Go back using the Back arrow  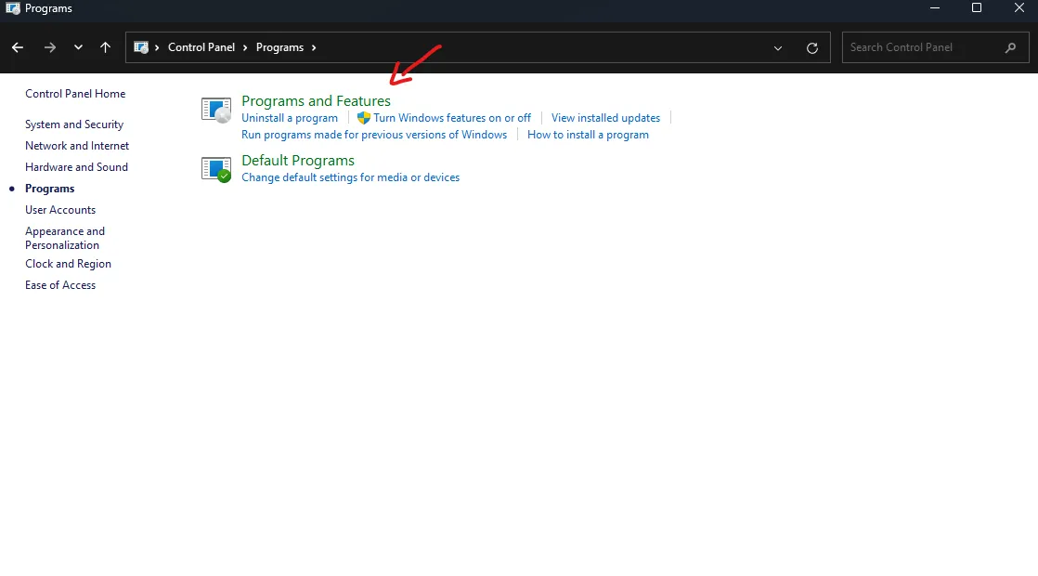coord(18,47)
